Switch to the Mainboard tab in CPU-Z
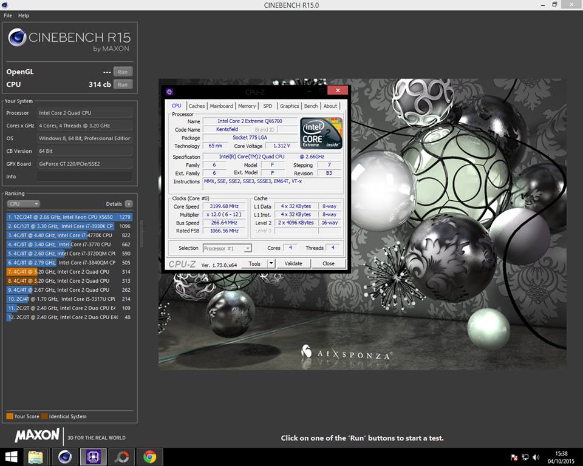Screen dimensions: 583x466 pos(221,106)
